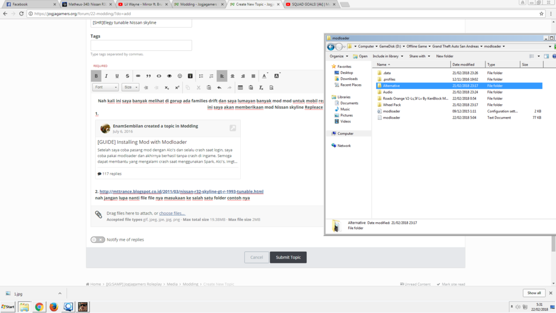Image resolution: width=556 pixels, height=313 pixels.
Task: Click Show all downloads button
Action: pos(534,293)
